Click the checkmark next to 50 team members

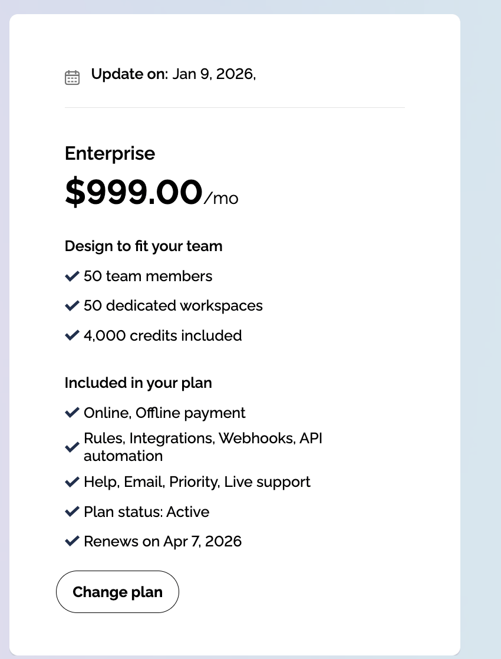coord(72,276)
